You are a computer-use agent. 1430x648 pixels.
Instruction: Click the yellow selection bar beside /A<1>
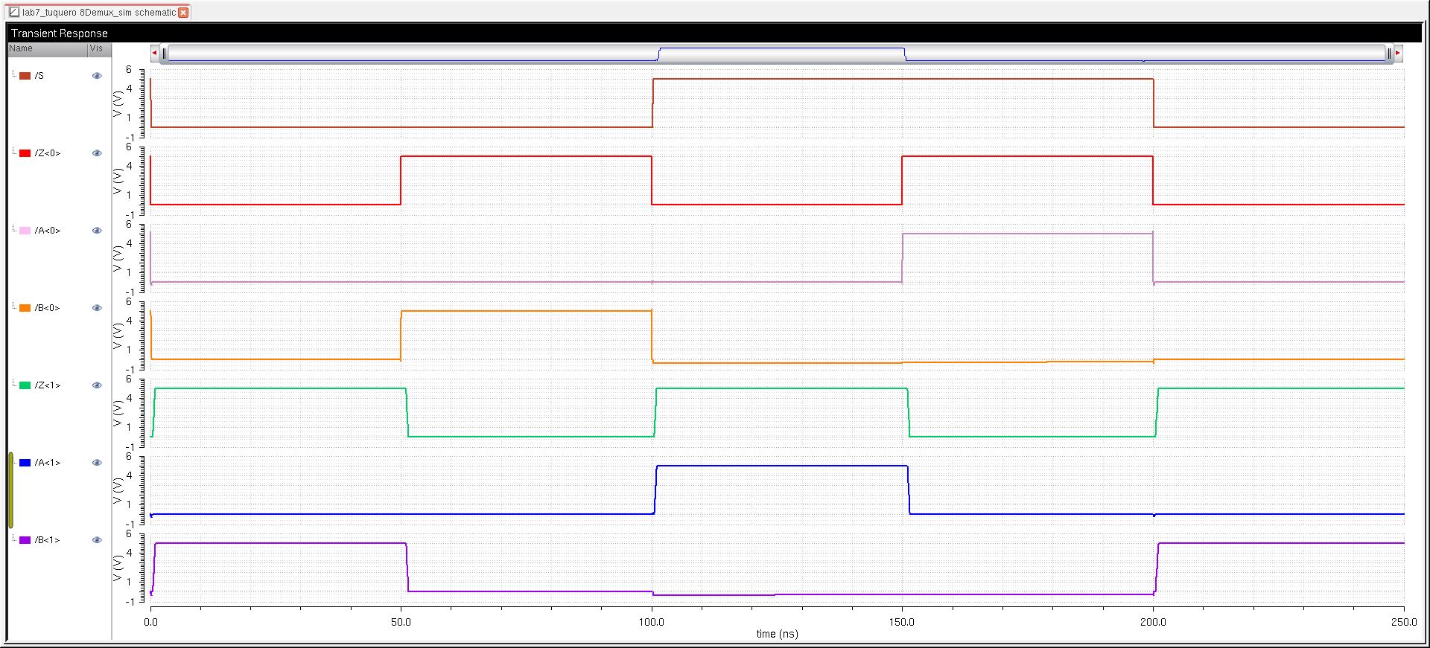(11, 490)
